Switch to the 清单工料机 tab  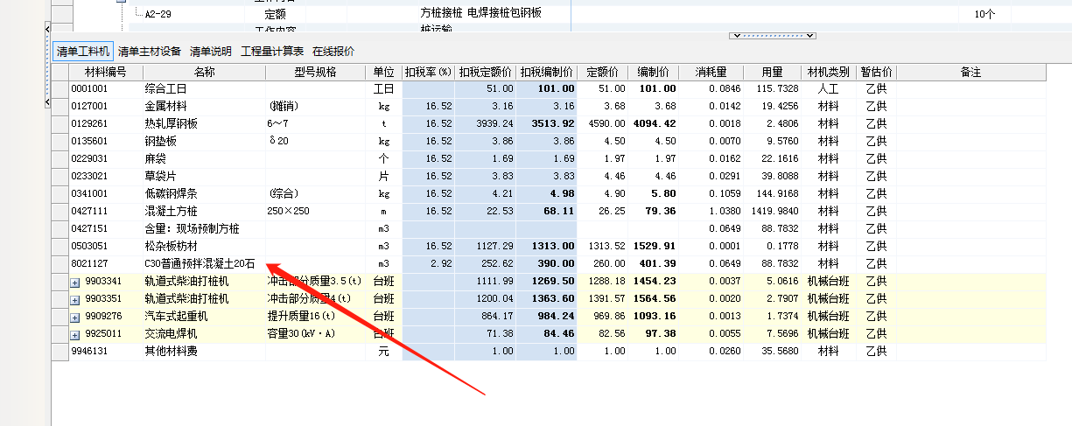tap(82, 51)
